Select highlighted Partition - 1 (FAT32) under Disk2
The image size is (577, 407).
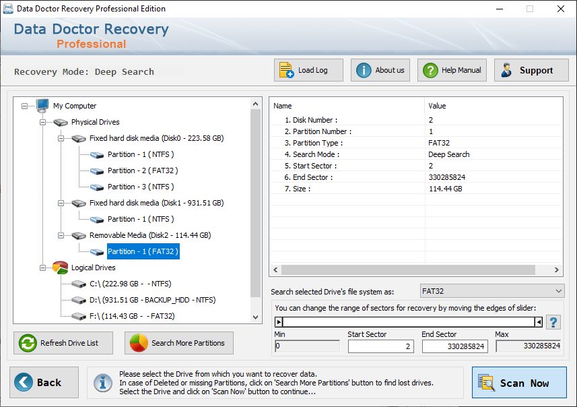143,251
